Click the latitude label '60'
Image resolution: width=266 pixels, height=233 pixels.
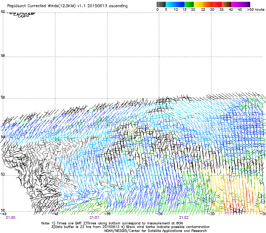(3, 12)
